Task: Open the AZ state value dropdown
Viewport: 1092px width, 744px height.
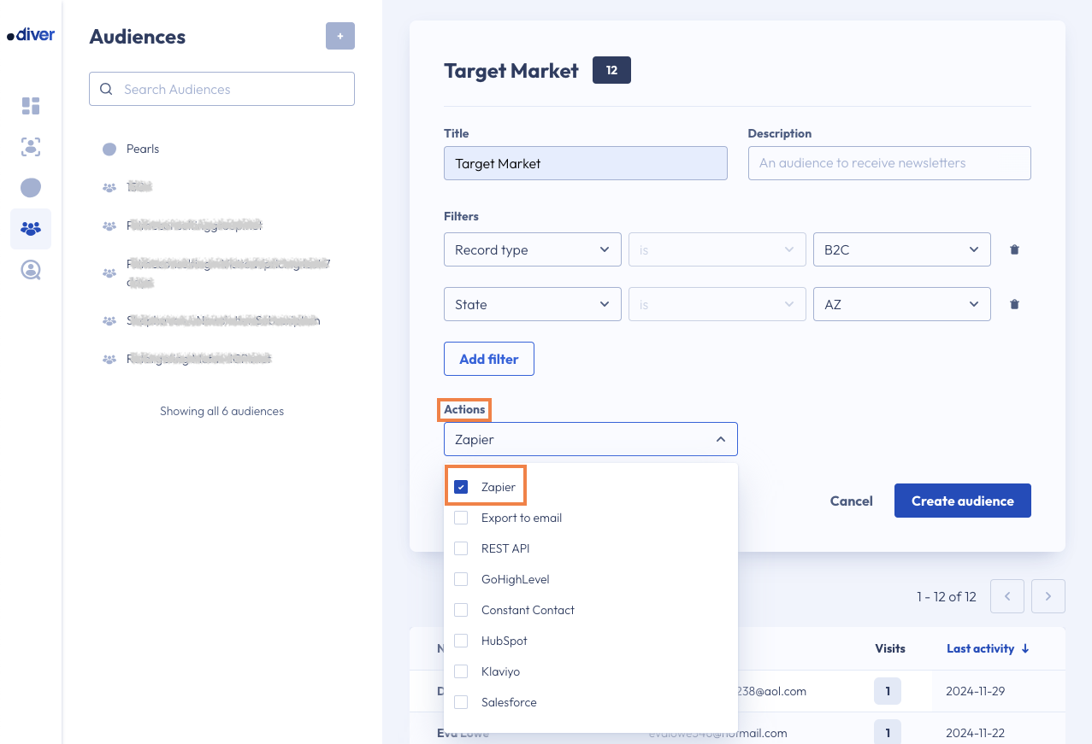Action: coord(901,304)
